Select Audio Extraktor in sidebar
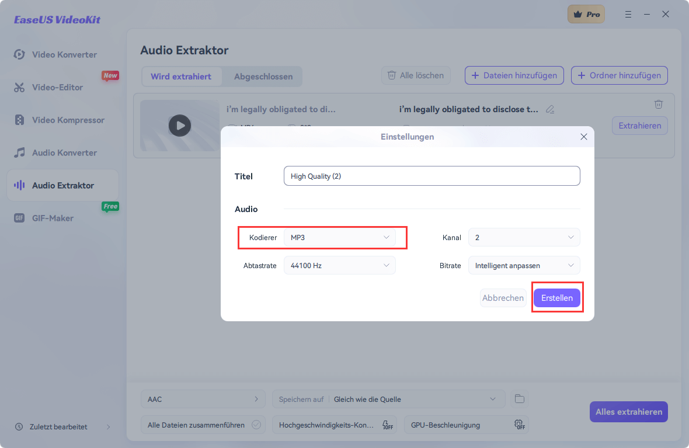Viewport: 689px width, 448px height. click(x=63, y=185)
